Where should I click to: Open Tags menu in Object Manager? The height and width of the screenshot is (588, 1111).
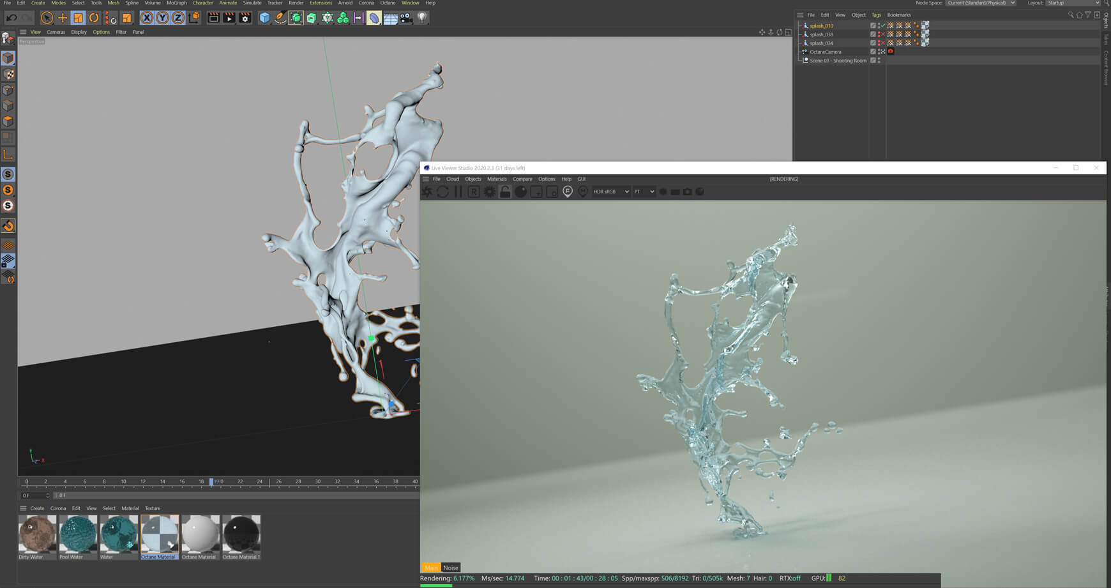coord(876,15)
